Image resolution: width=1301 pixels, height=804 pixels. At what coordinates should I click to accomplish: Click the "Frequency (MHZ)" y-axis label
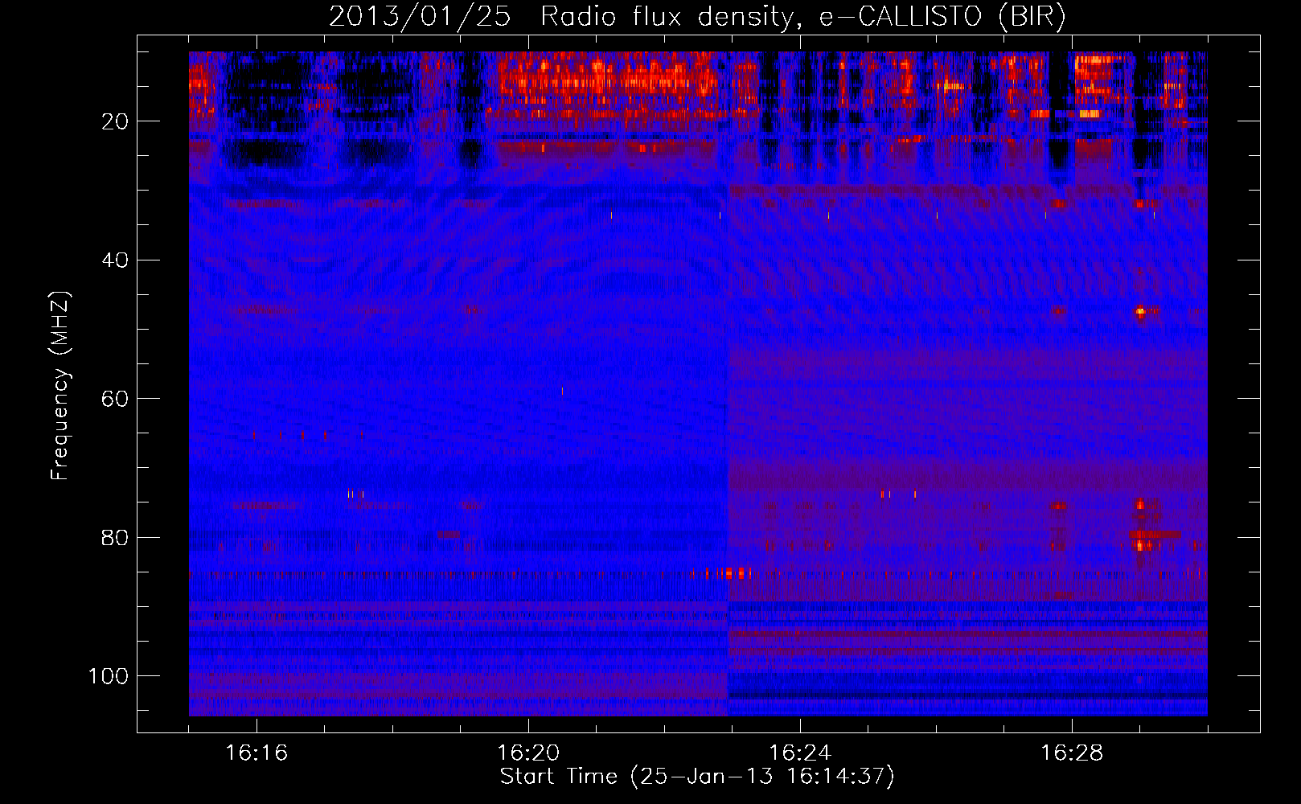click(x=60, y=386)
